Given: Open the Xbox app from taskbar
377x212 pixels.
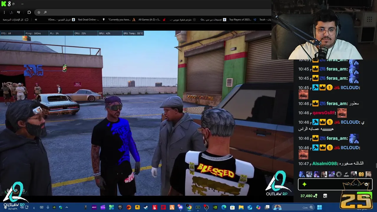Looking at the screenshot, I should pos(198,207).
